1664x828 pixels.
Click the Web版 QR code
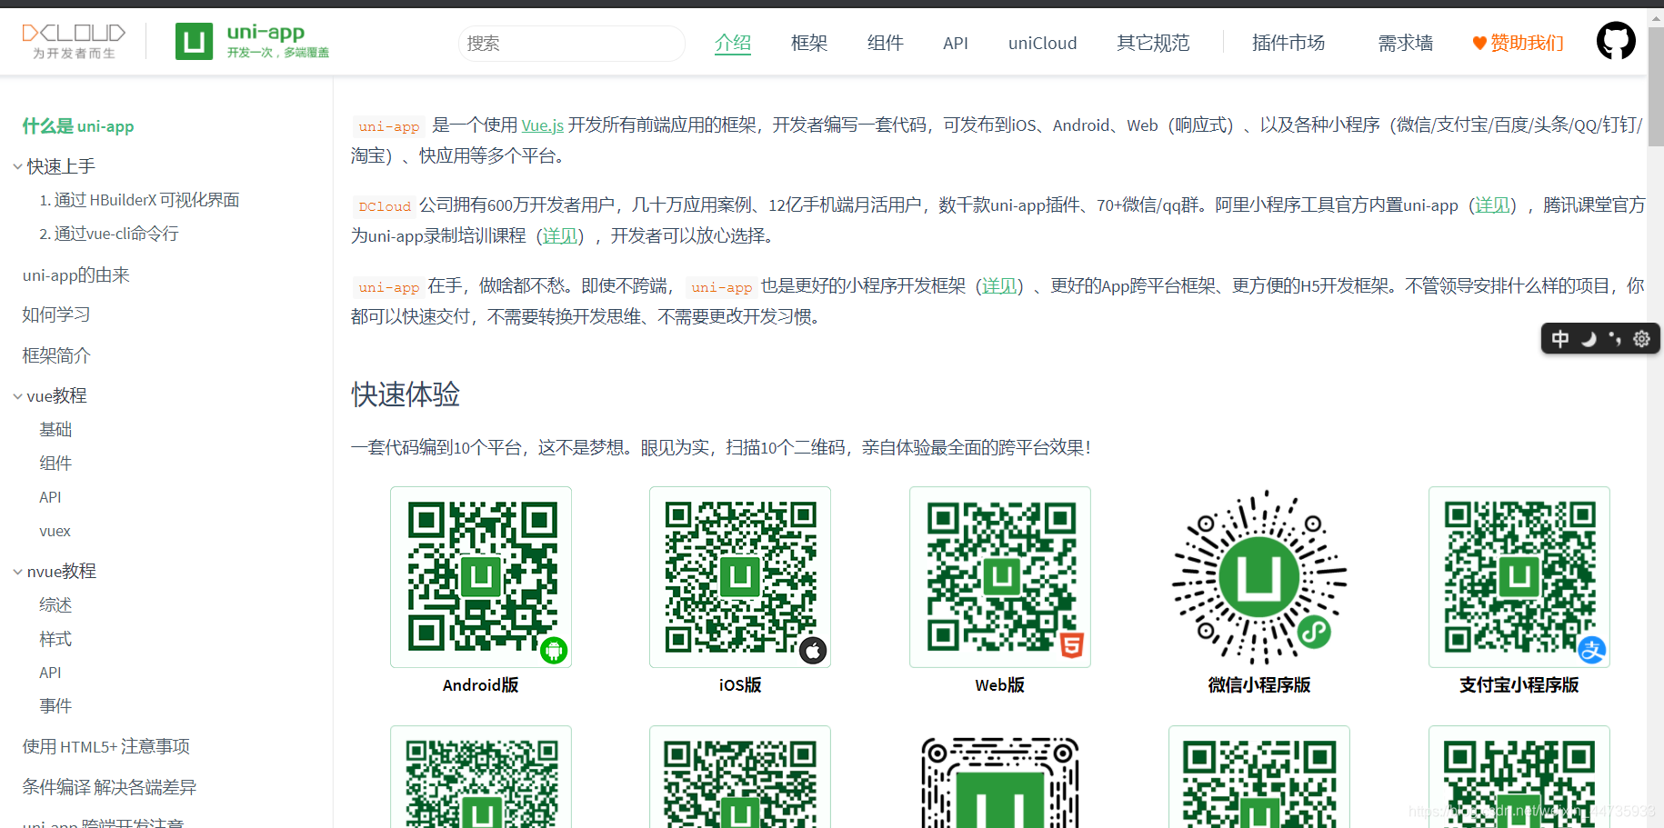pos(1000,577)
